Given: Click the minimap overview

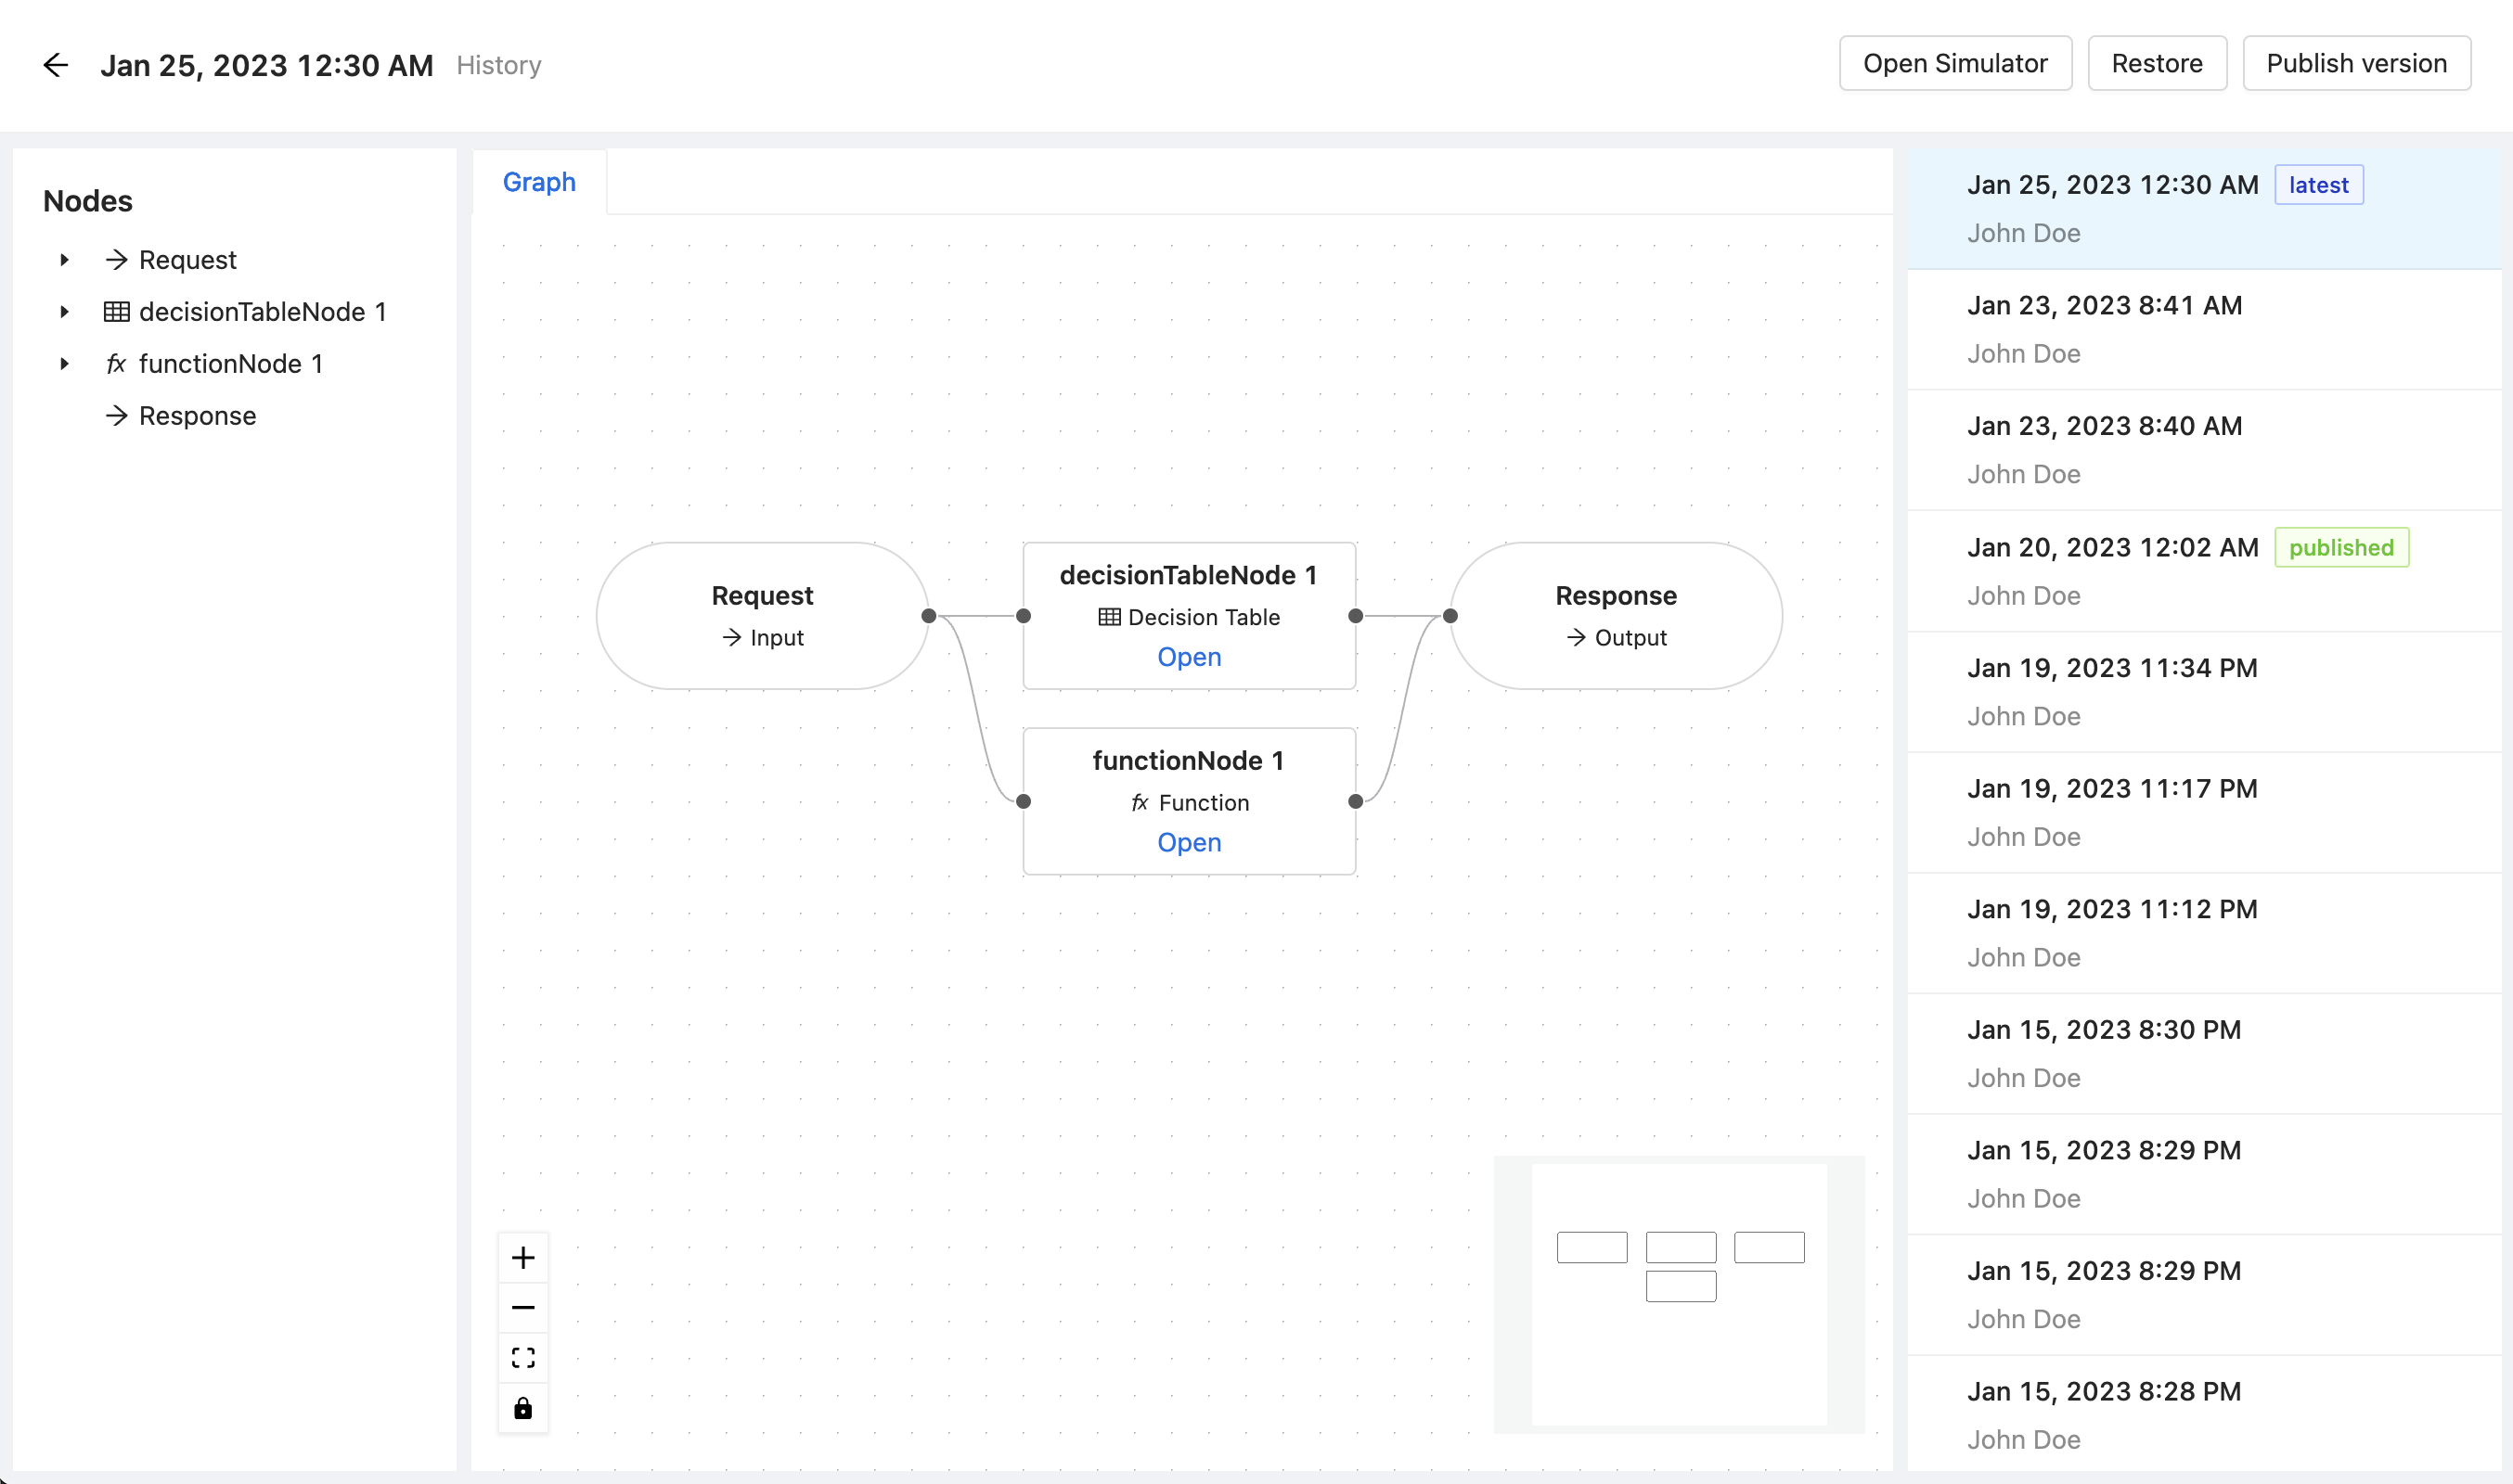Looking at the screenshot, I should [x=1679, y=1294].
